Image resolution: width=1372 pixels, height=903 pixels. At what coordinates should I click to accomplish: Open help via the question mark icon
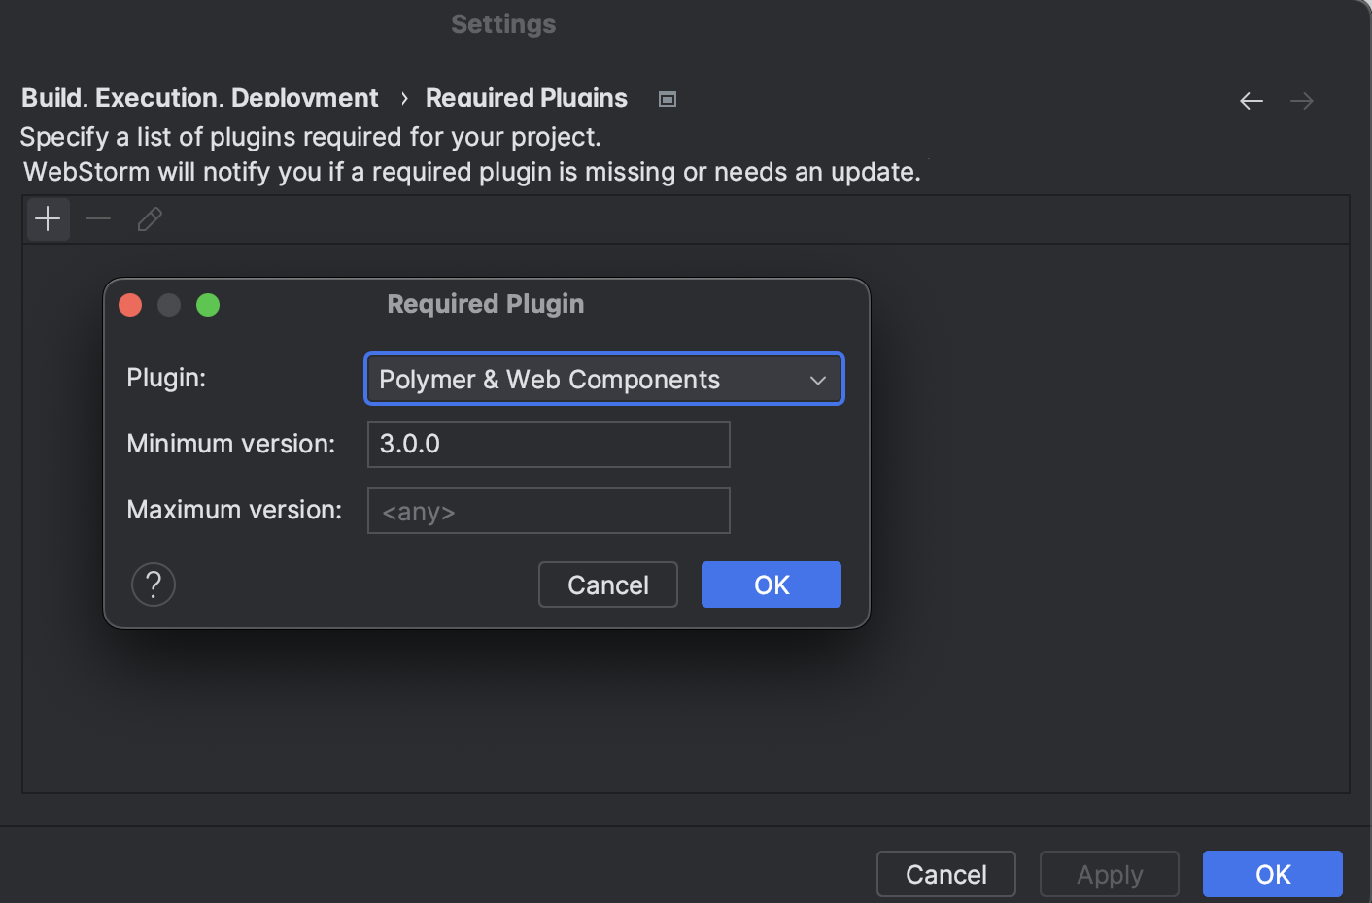(x=153, y=584)
